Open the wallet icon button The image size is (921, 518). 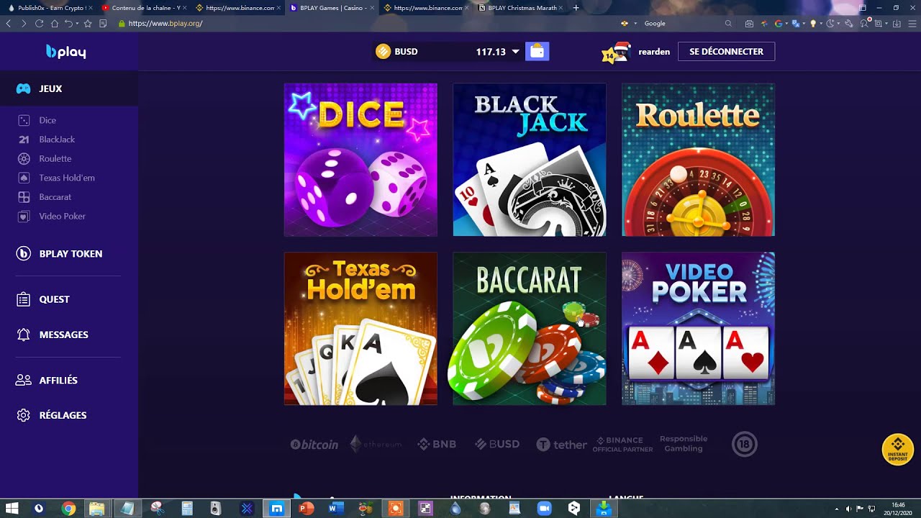(537, 51)
